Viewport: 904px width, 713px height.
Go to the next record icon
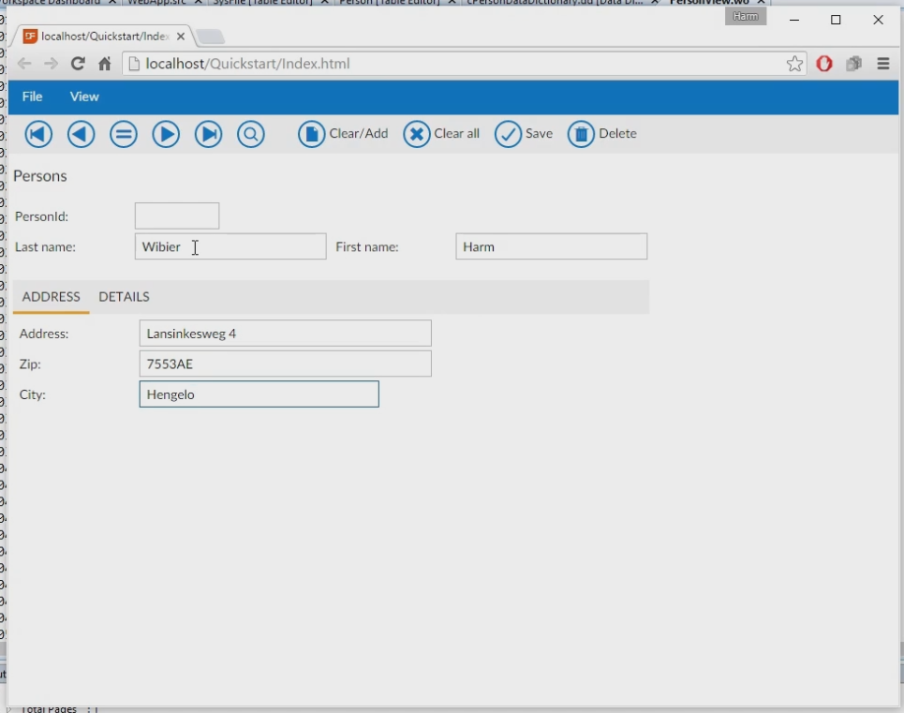pos(166,134)
